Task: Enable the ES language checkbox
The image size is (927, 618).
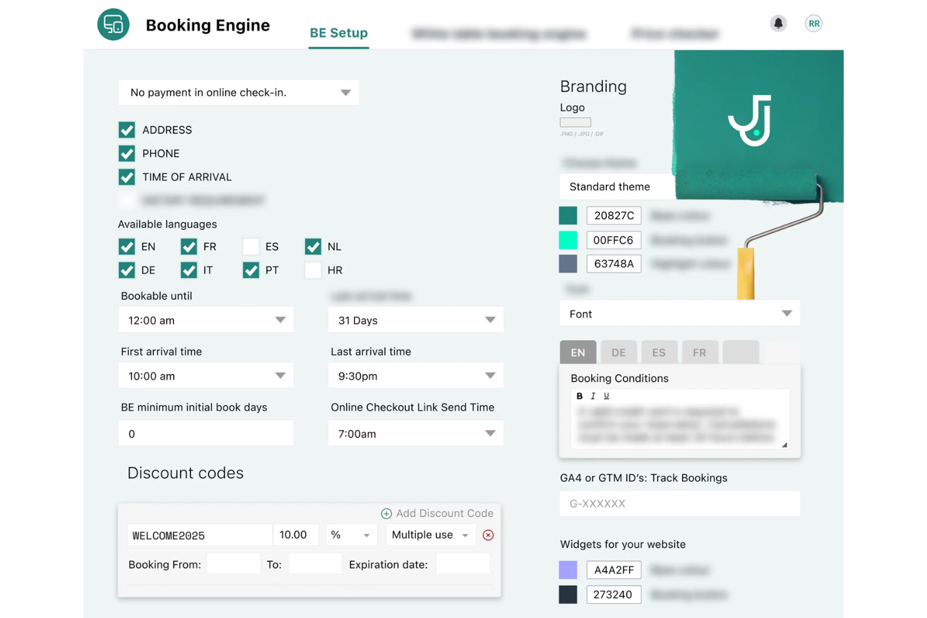Action: pyautogui.click(x=251, y=246)
